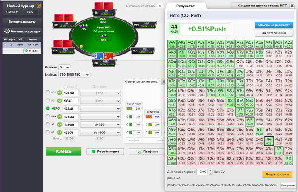The height and width of the screenshot is (192, 298).
Task: Click the Ссылка на результат button
Action: 274,25
